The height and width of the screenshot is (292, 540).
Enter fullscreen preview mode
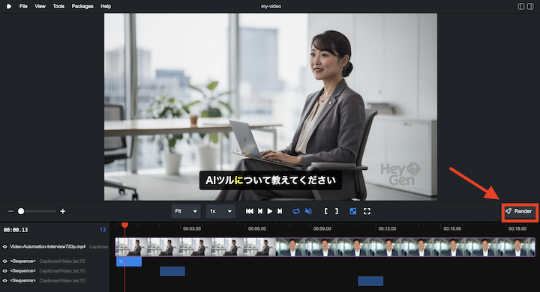point(367,211)
